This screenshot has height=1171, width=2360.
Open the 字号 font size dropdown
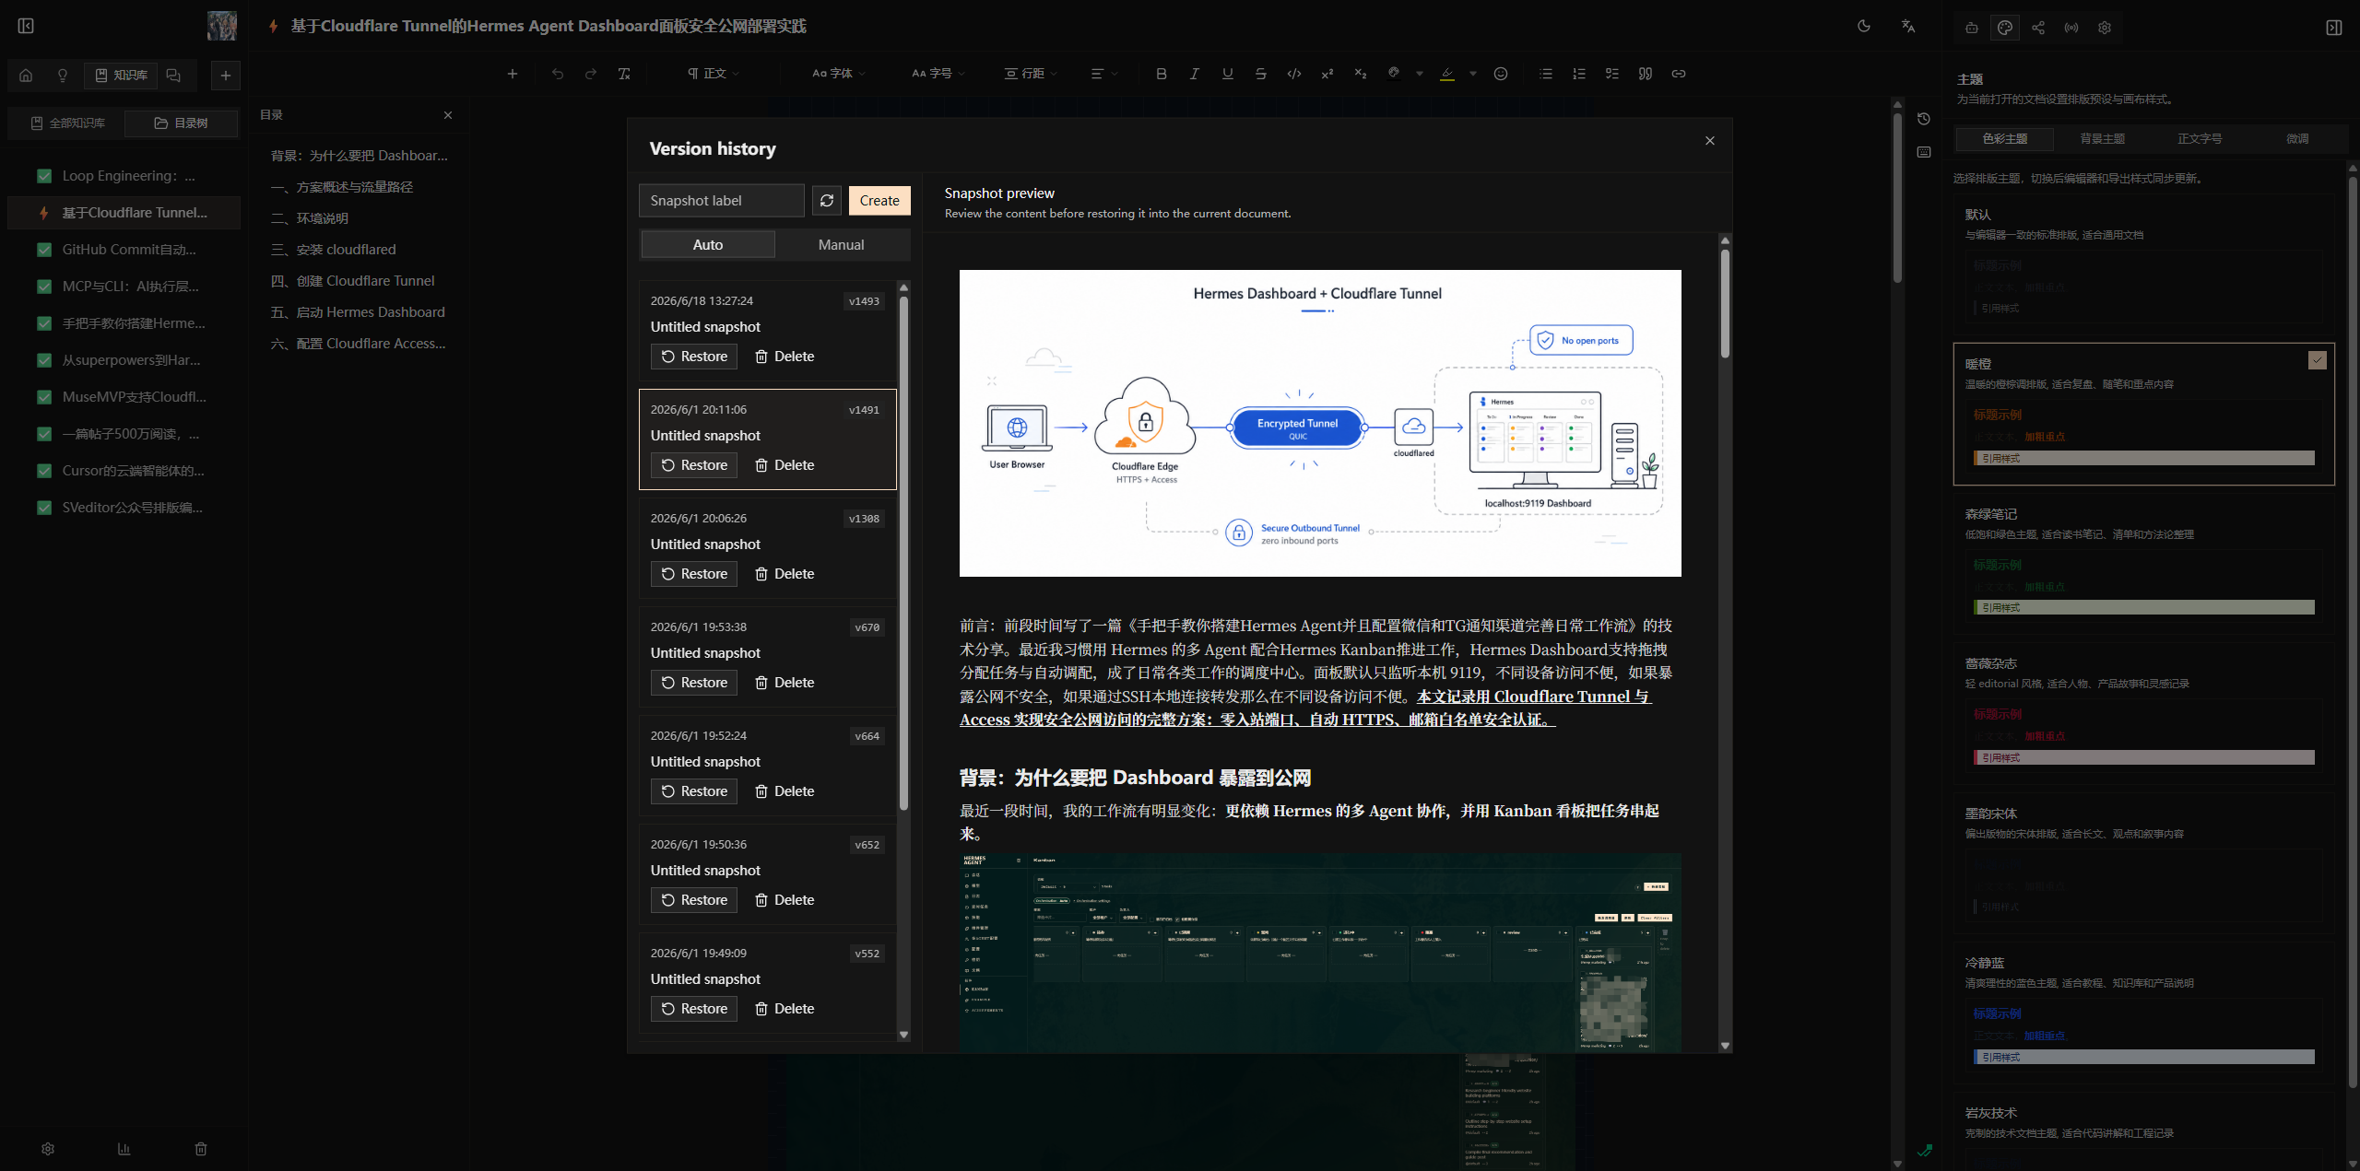point(938,74)
